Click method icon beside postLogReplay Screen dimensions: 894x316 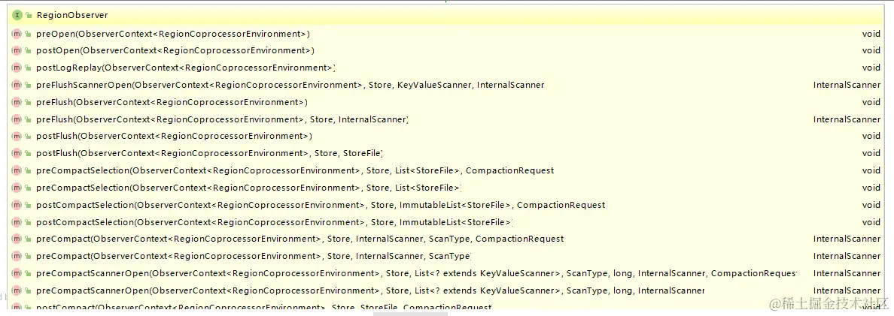pos(17,68)
